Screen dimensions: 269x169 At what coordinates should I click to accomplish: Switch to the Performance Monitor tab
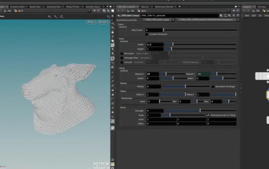pyautogui.click(x=164, y=6)
